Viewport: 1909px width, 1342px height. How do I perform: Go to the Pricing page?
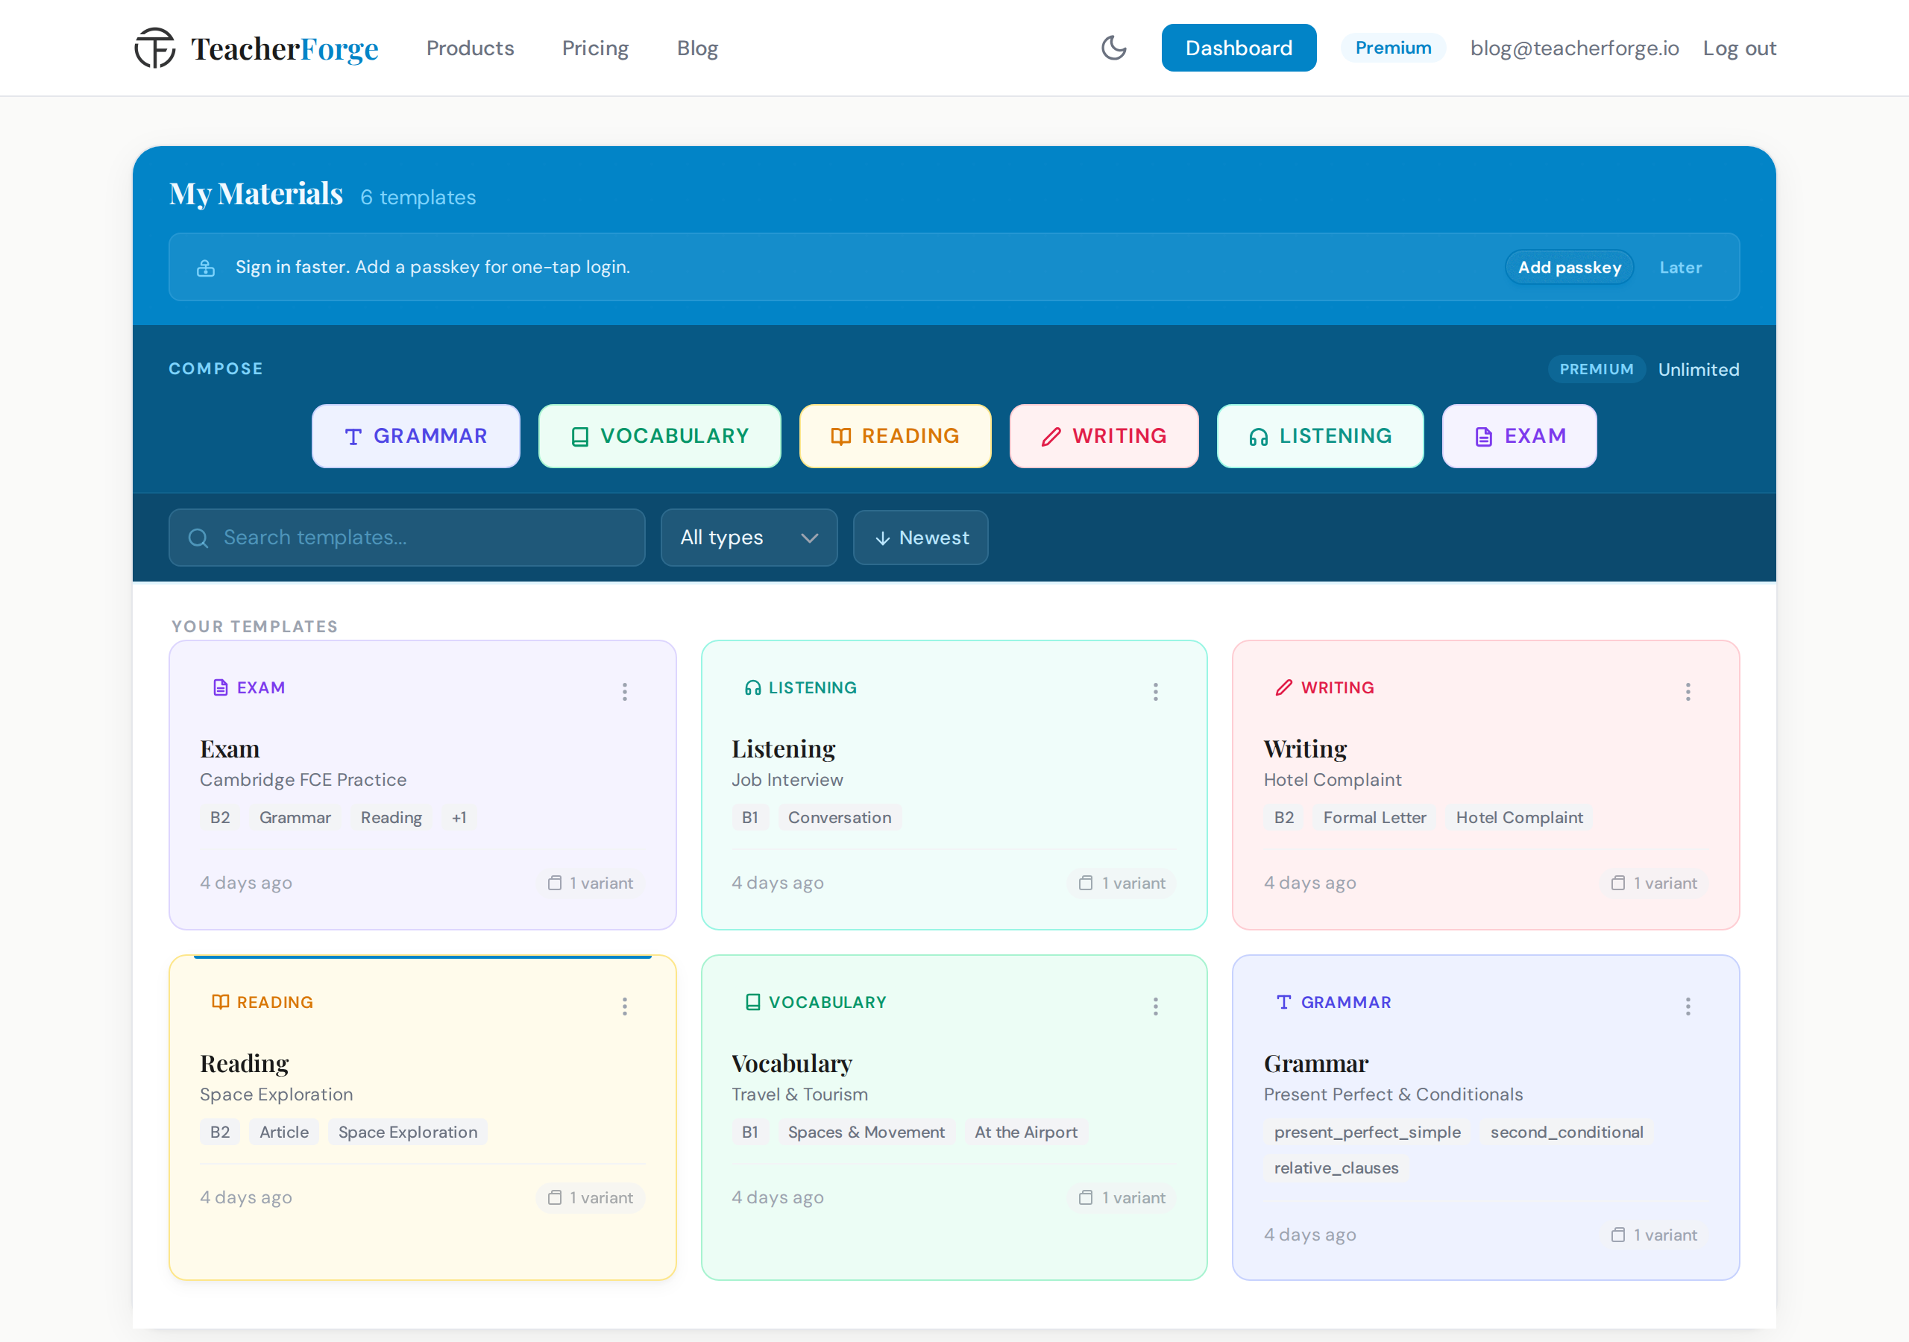click(594, 48)
